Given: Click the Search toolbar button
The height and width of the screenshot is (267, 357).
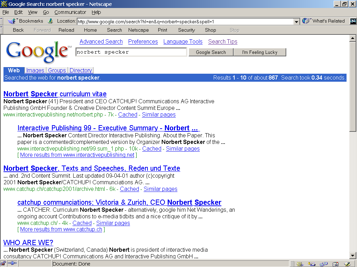Looking at the screenshot, I should (114, 30).
